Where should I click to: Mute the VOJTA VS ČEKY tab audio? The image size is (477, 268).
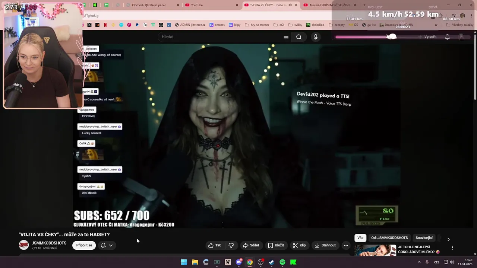290,5
